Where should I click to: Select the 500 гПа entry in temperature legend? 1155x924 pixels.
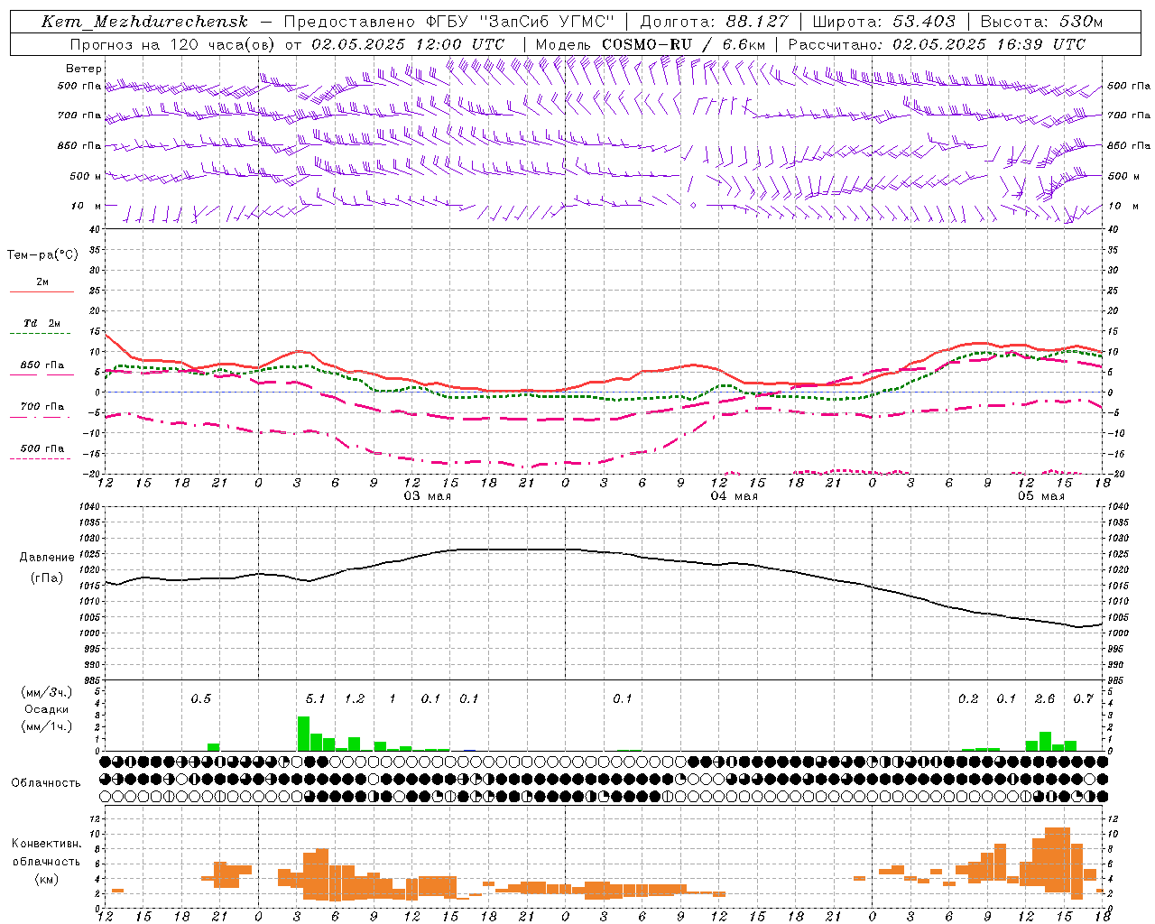coord(42,448)
